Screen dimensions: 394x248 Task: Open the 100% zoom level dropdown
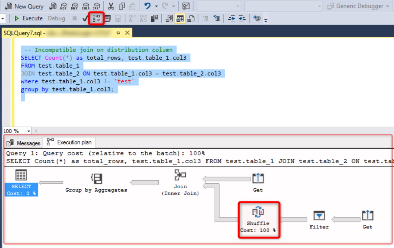pyautogui.click(x=29, y=131)
